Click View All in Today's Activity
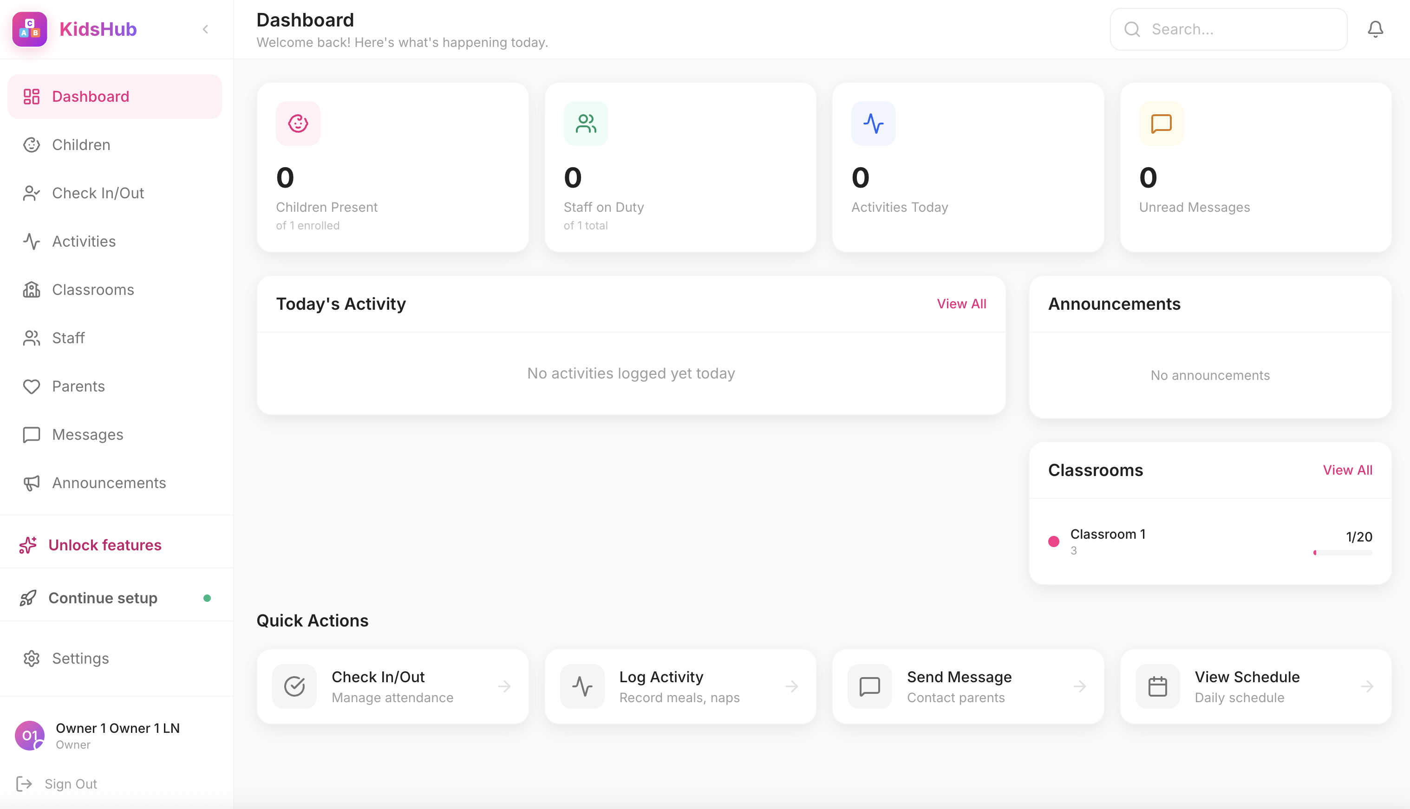Viewport: 1410px width, 809px height. (962, 304)
